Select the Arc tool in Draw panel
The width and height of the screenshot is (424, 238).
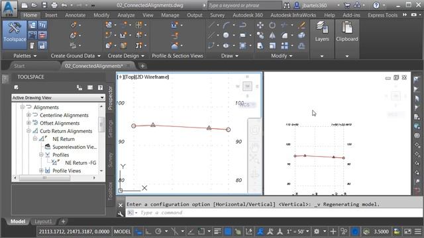[x=226, y=25]
